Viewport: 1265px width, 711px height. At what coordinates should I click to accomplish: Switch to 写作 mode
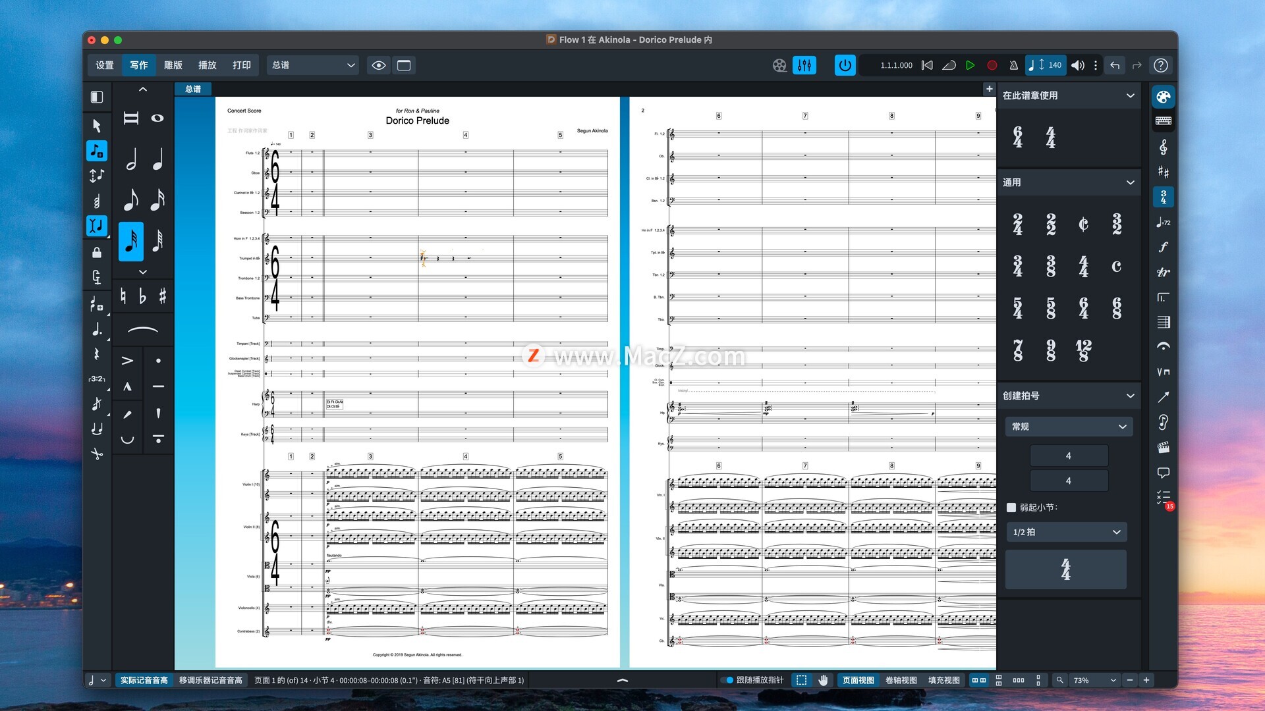point(139,65)
